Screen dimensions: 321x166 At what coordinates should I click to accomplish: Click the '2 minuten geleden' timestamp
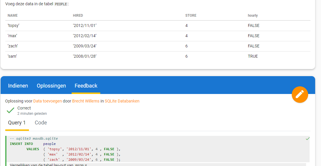(x=32, y=114)
